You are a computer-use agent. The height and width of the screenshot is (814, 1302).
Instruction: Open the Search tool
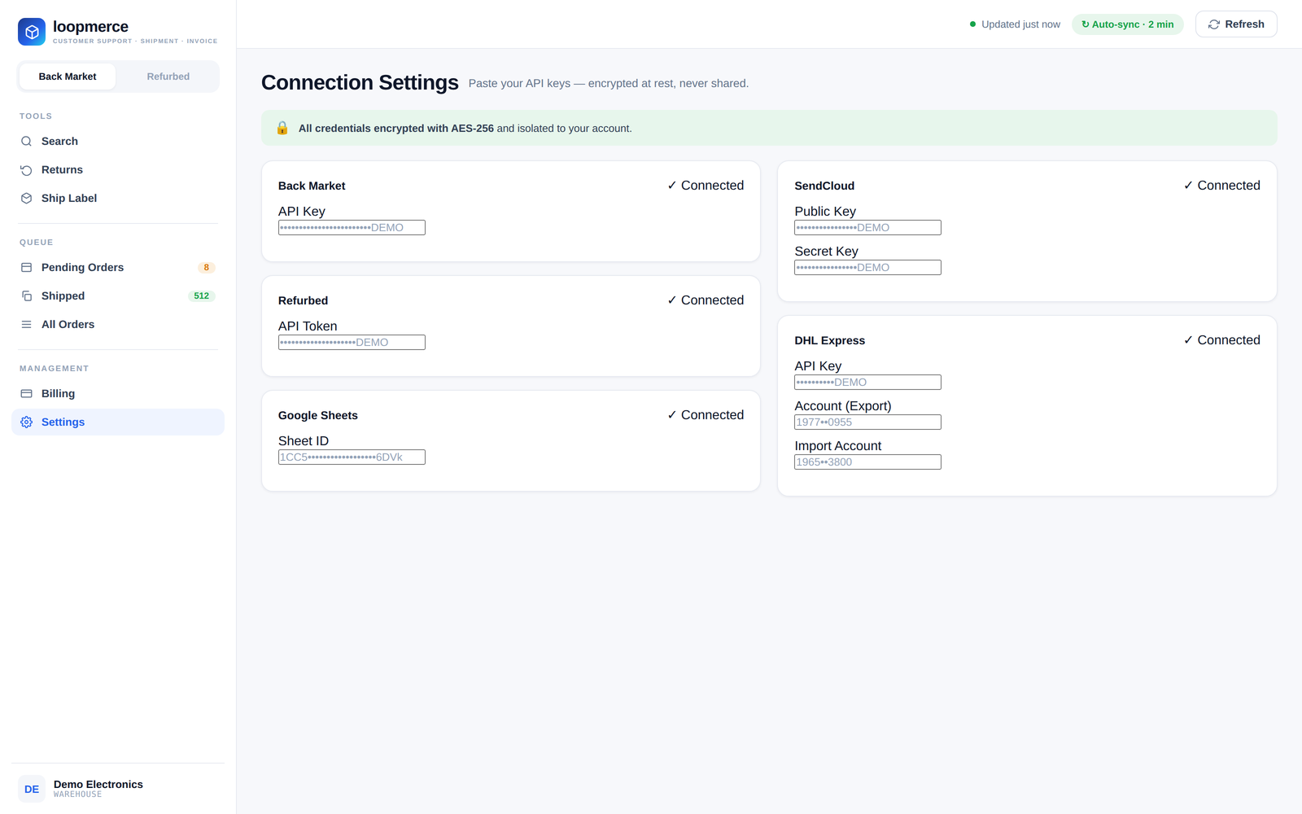coord(118,142)
